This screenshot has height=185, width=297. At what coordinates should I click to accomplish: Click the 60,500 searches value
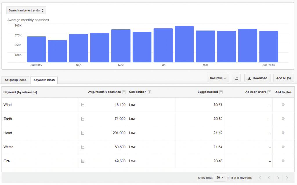[x=120, y=147]
